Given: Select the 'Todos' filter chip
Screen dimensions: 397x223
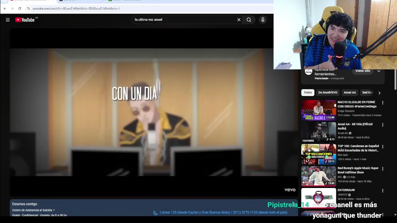Looking at the screenshot, I should [x=308, y=93].
